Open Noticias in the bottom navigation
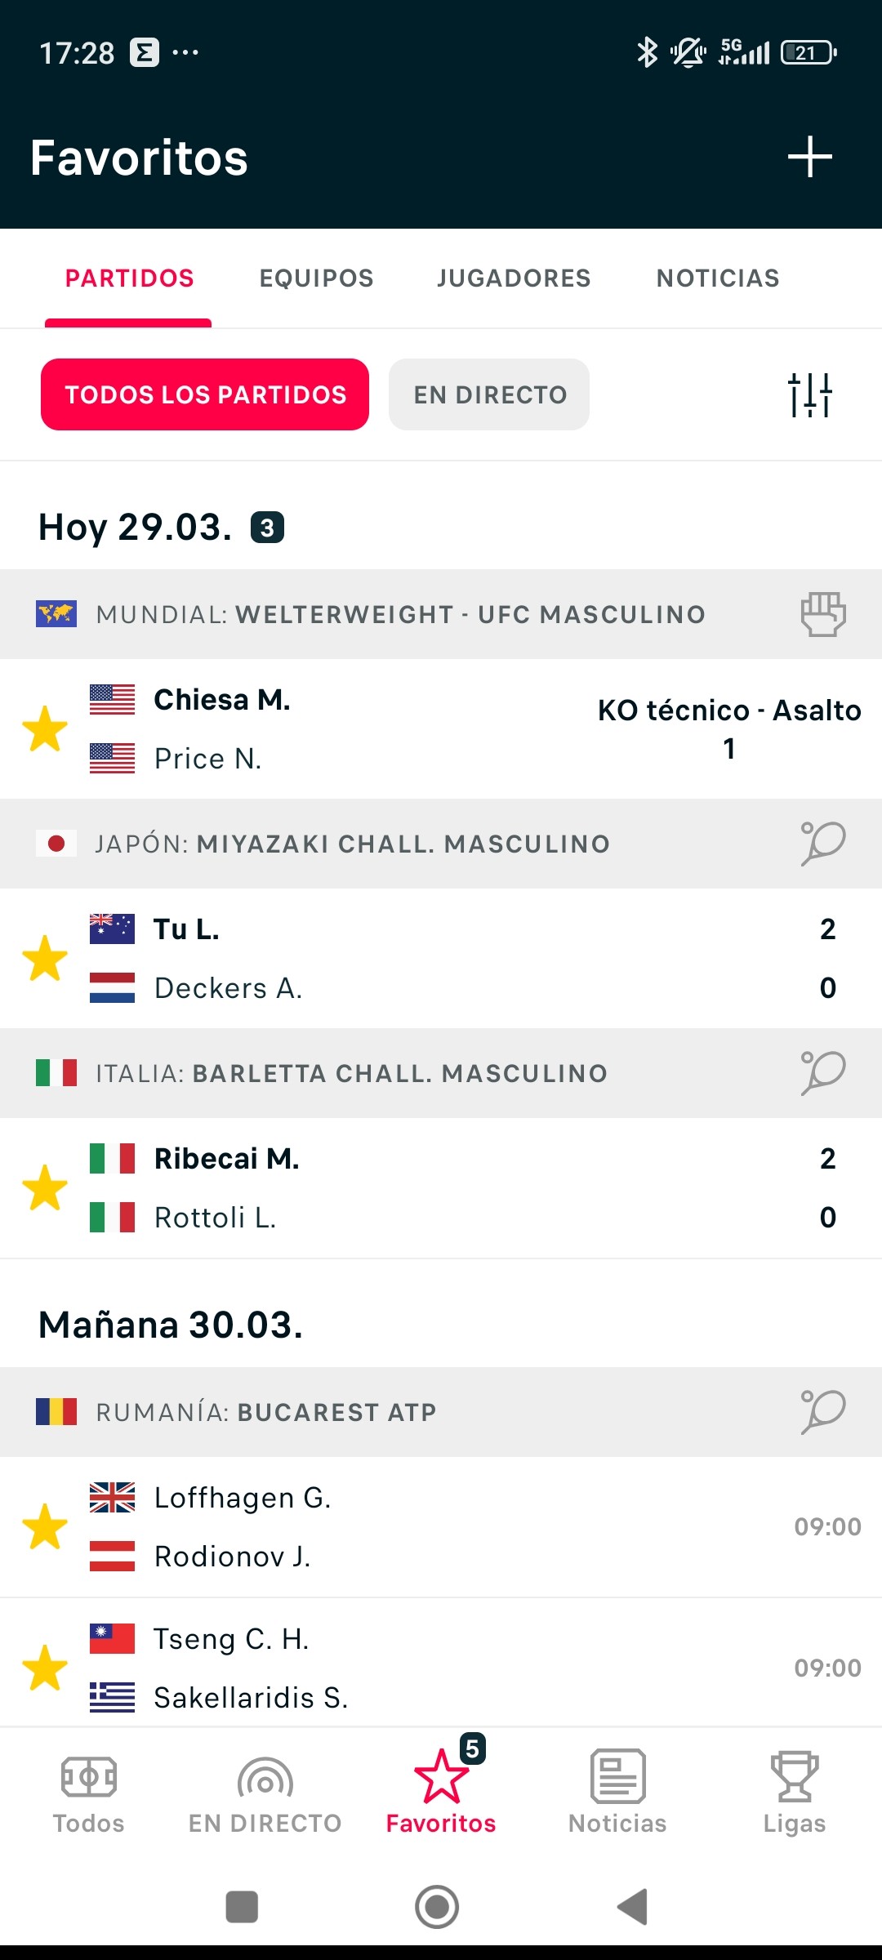Viewport: 882px width, 1960px height. (x=617, y=1792)
